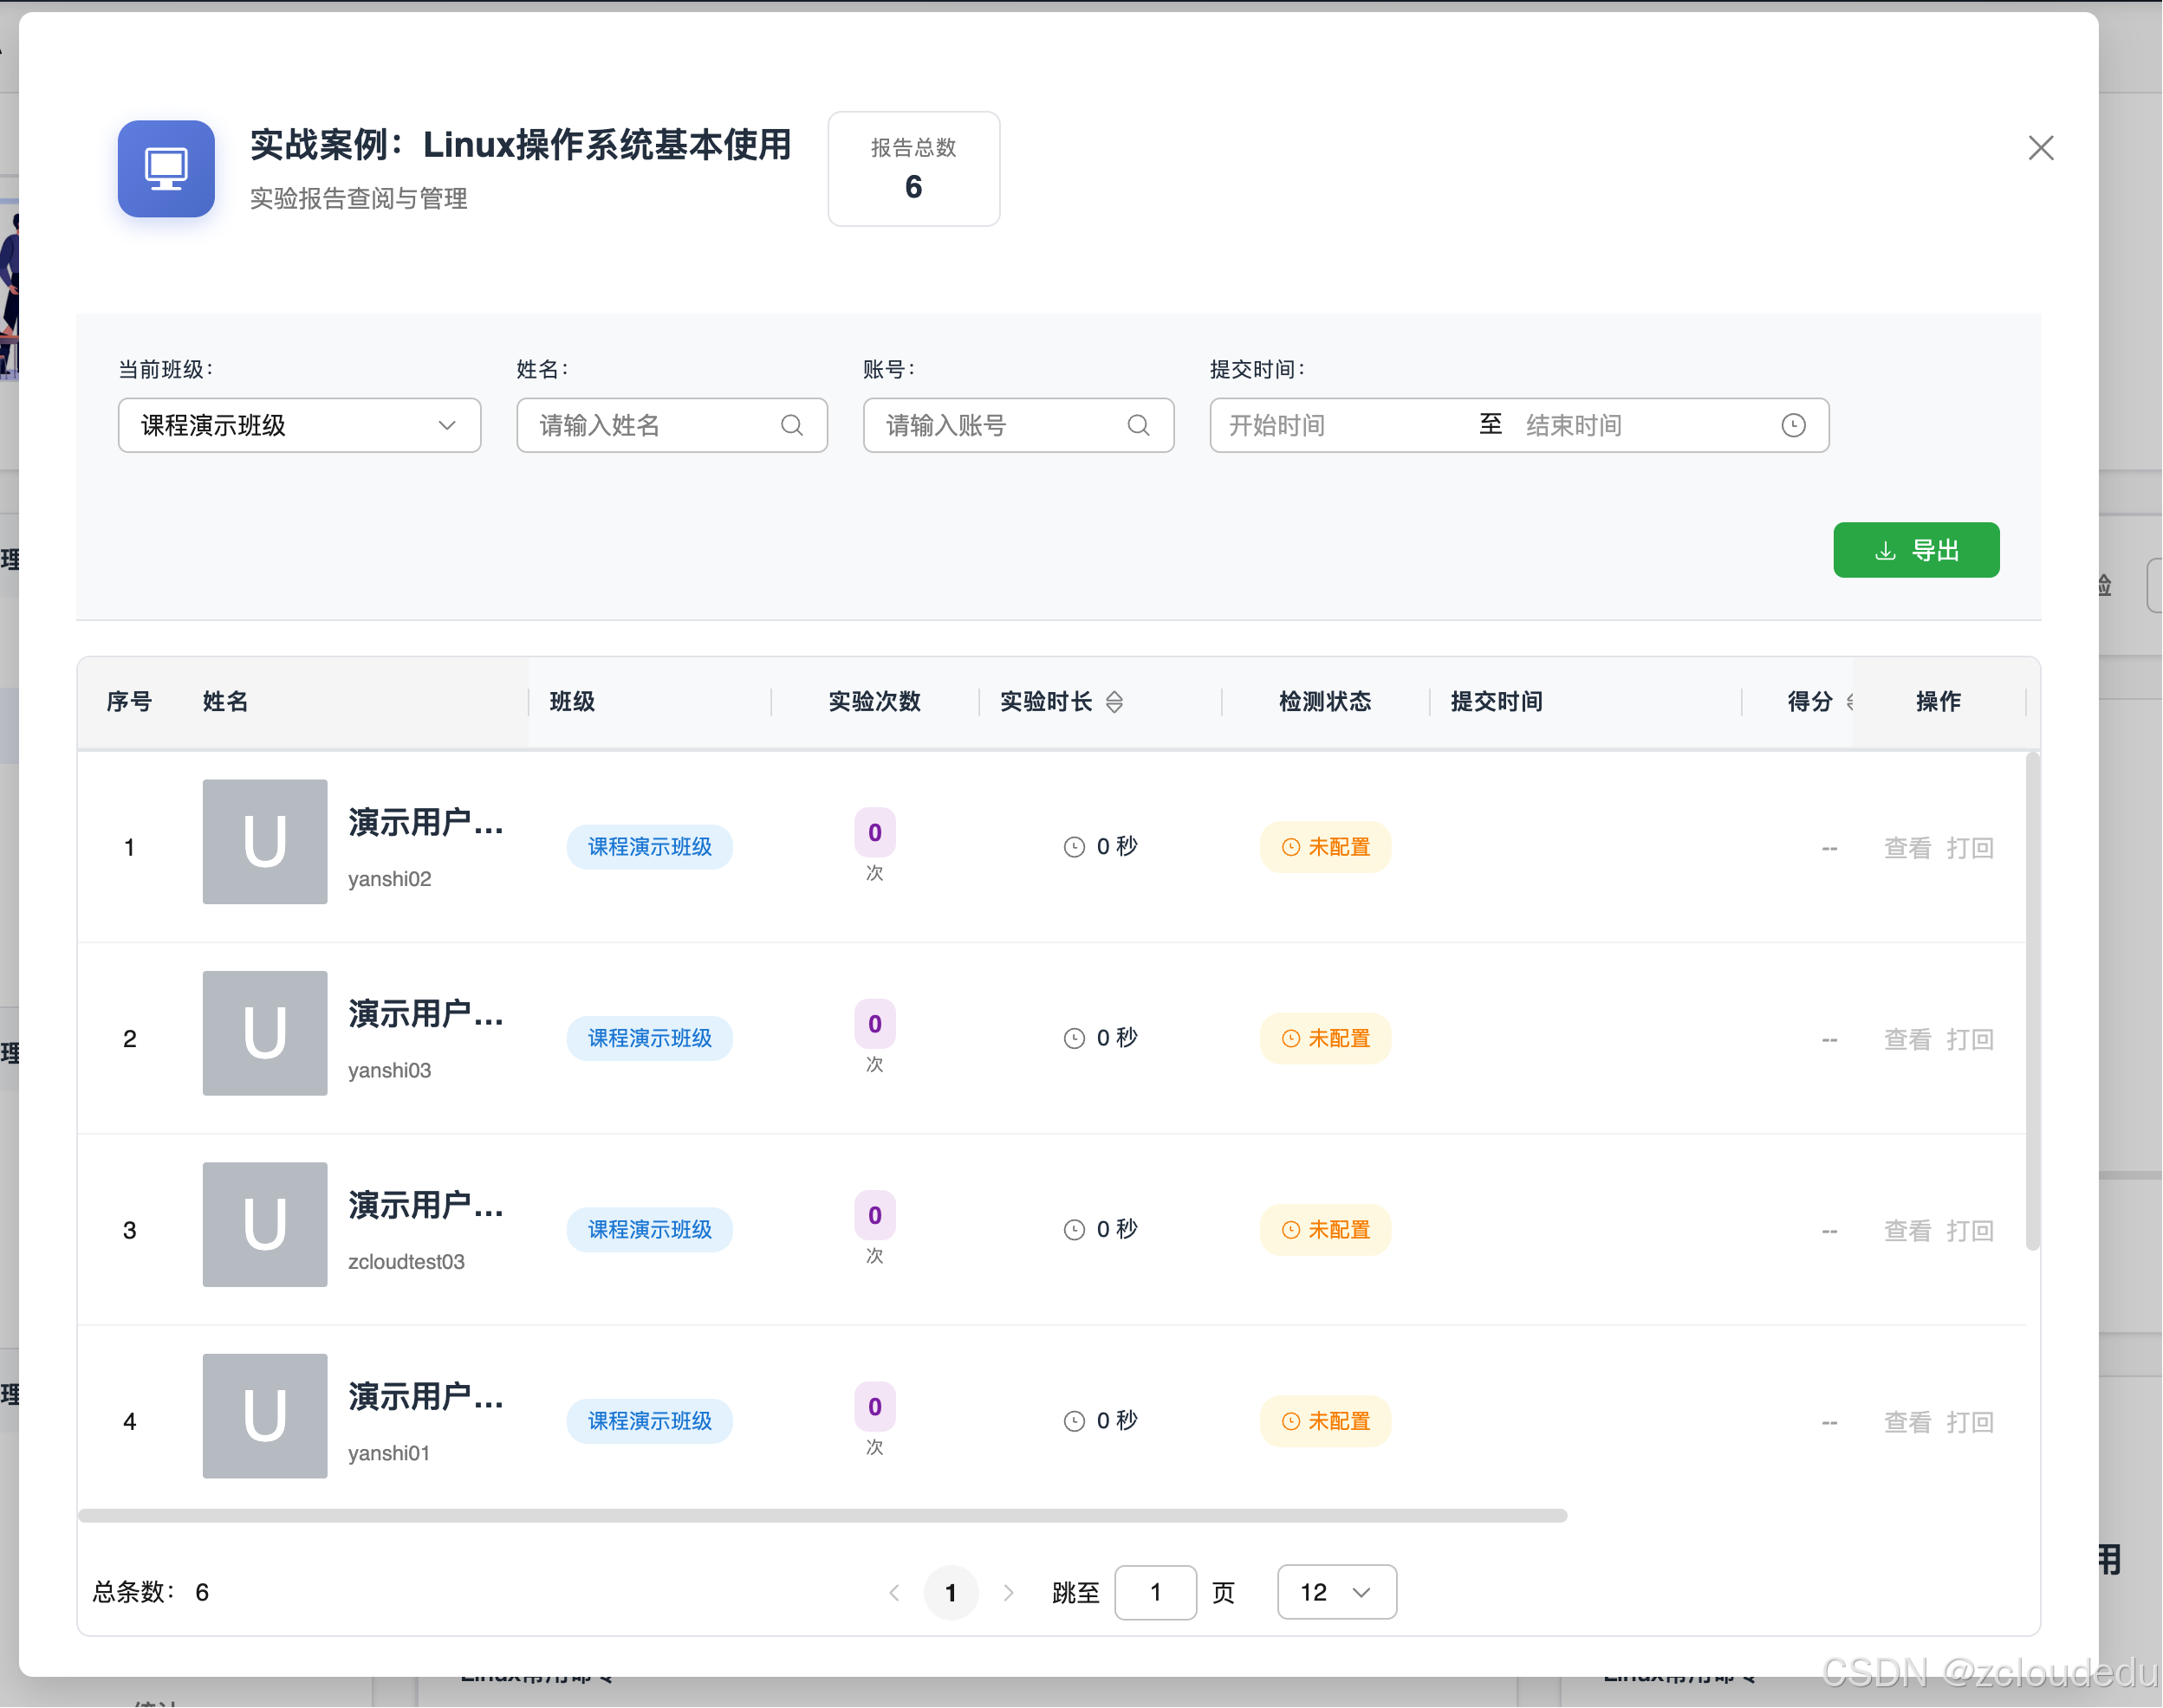The height and width of the screenshot is (1708, 2163).
Task: Sort by 实验时长 using the sort arrows
Action: (x=1114, y=702)
